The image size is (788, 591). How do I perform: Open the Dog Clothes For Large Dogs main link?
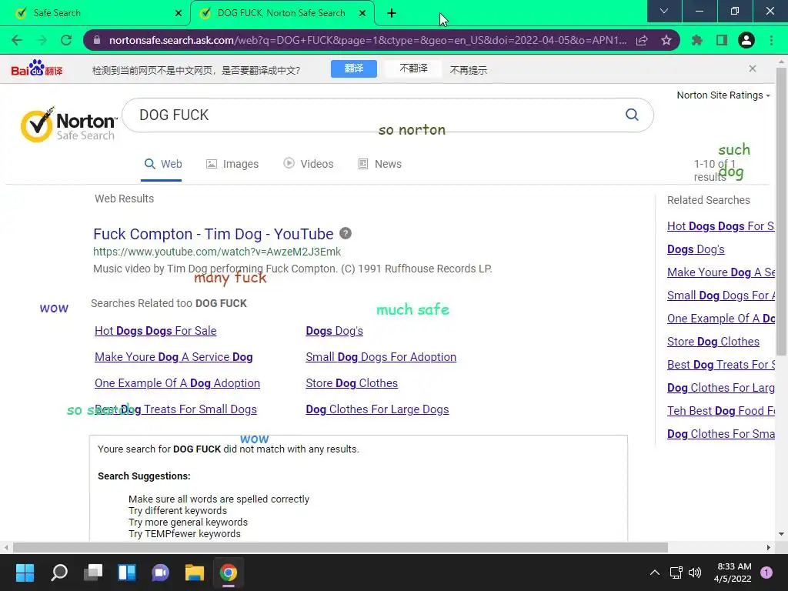coord(377,409)
